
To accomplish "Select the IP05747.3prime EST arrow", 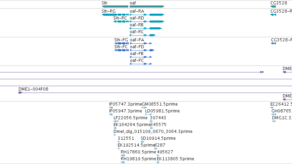I will point(111,108).
